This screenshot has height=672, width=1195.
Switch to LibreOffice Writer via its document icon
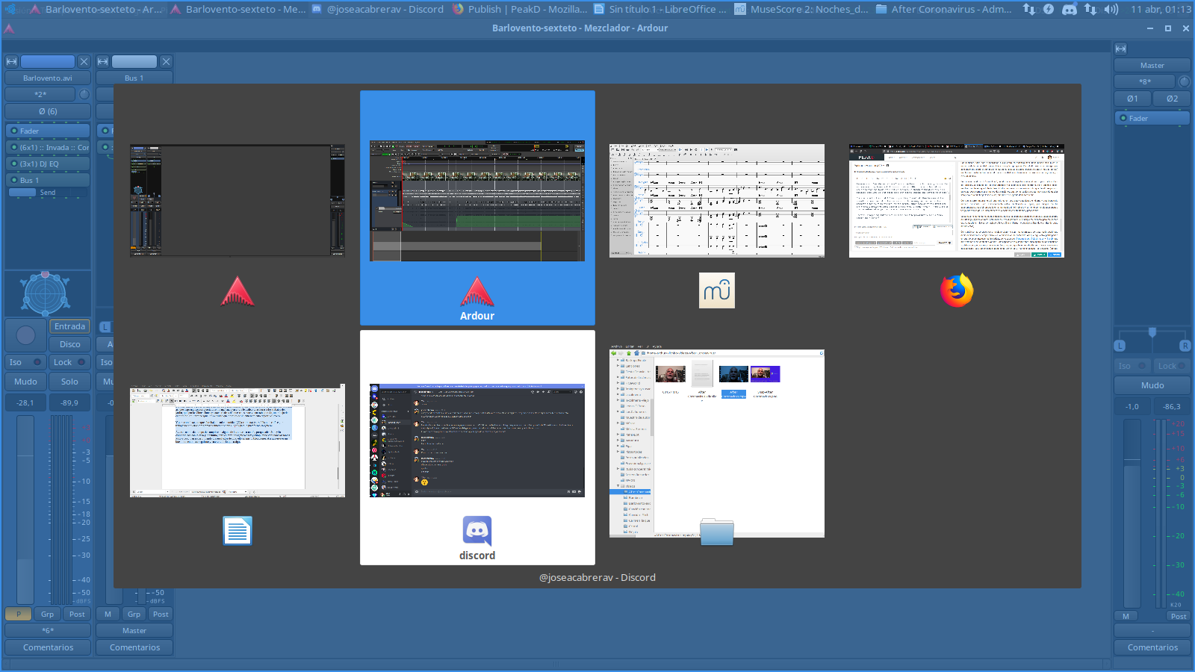point(238,531)
